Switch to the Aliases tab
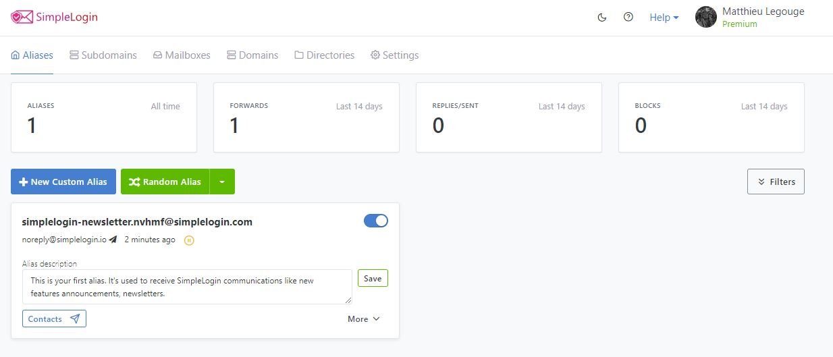This screenshot has width=833, height=357. 32,55
